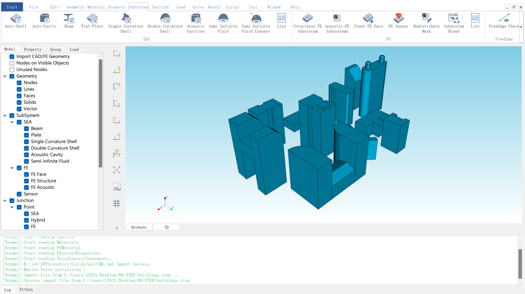The image size is (525, 294).
Task: Toggle the Faces geometry checkbox
Action: click(19, 96)
